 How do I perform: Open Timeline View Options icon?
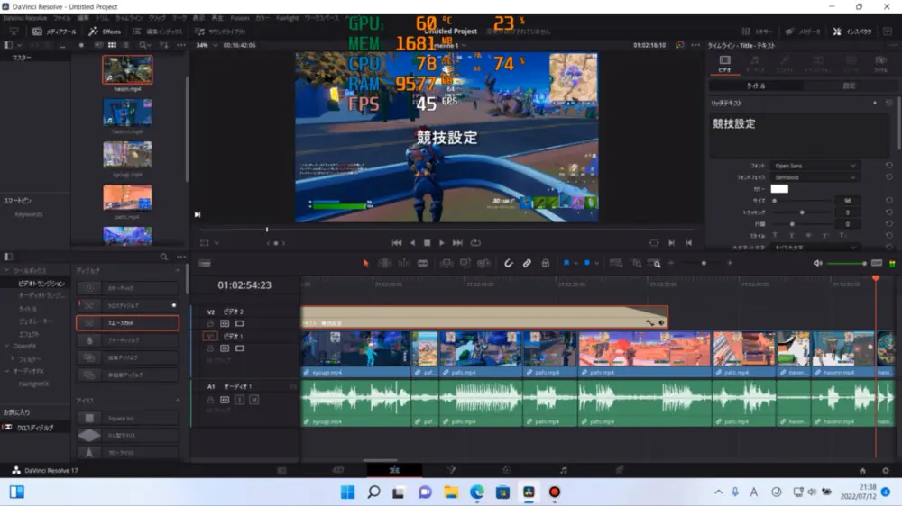(x=205, y=263)
